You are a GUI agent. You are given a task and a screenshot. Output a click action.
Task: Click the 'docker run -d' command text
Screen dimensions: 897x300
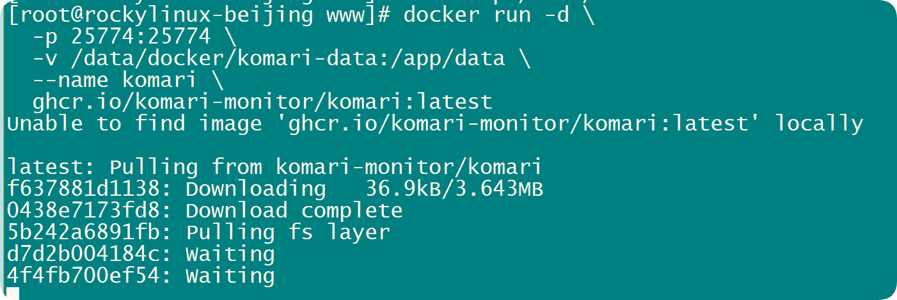point(486,15)
